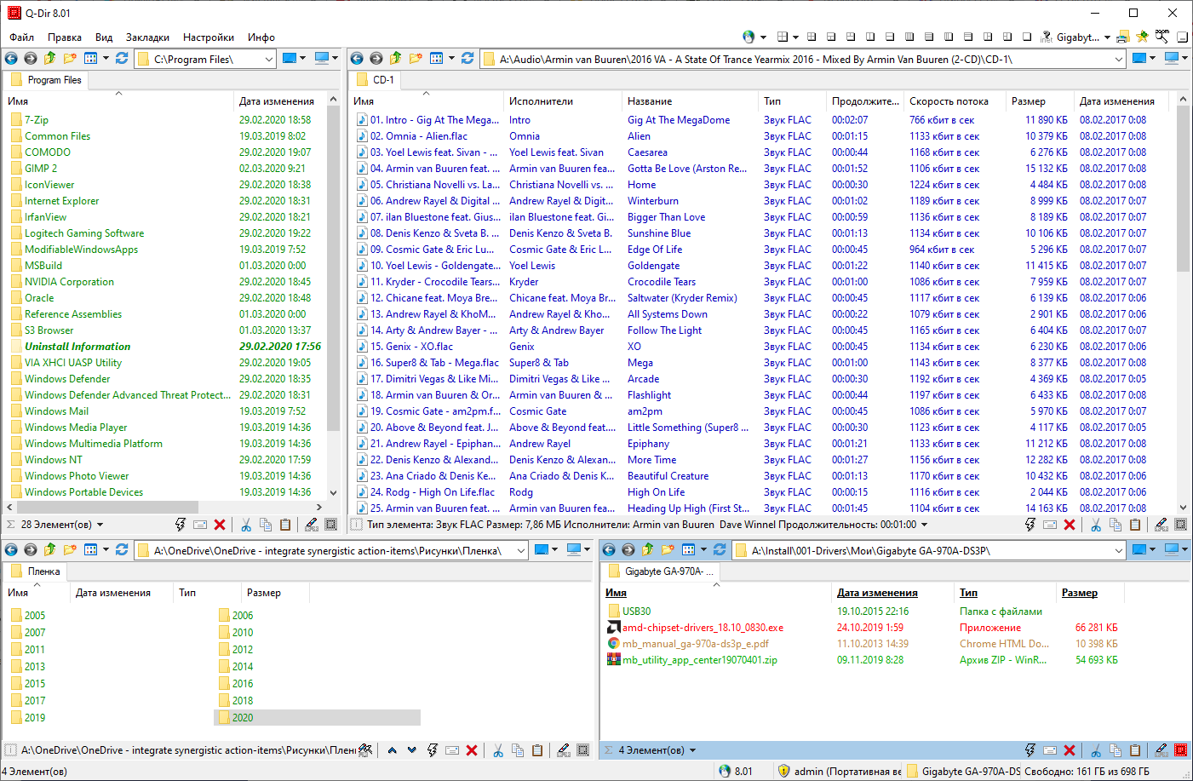The image size is (1193, 781).
Task: Click the red delete X in the Program Files status bar
Action: click(220, 525)
